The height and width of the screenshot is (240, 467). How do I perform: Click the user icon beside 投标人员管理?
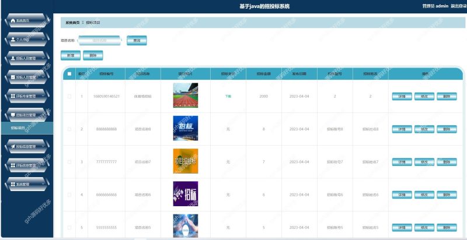[12, 59]
